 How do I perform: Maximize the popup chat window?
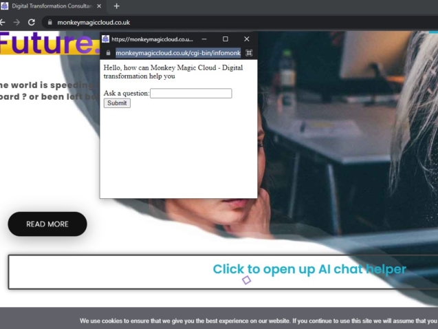(x=226, y=39)
